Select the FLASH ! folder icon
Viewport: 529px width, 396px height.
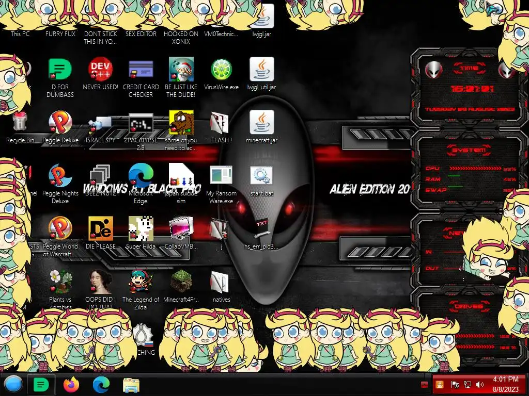(220, 123)
